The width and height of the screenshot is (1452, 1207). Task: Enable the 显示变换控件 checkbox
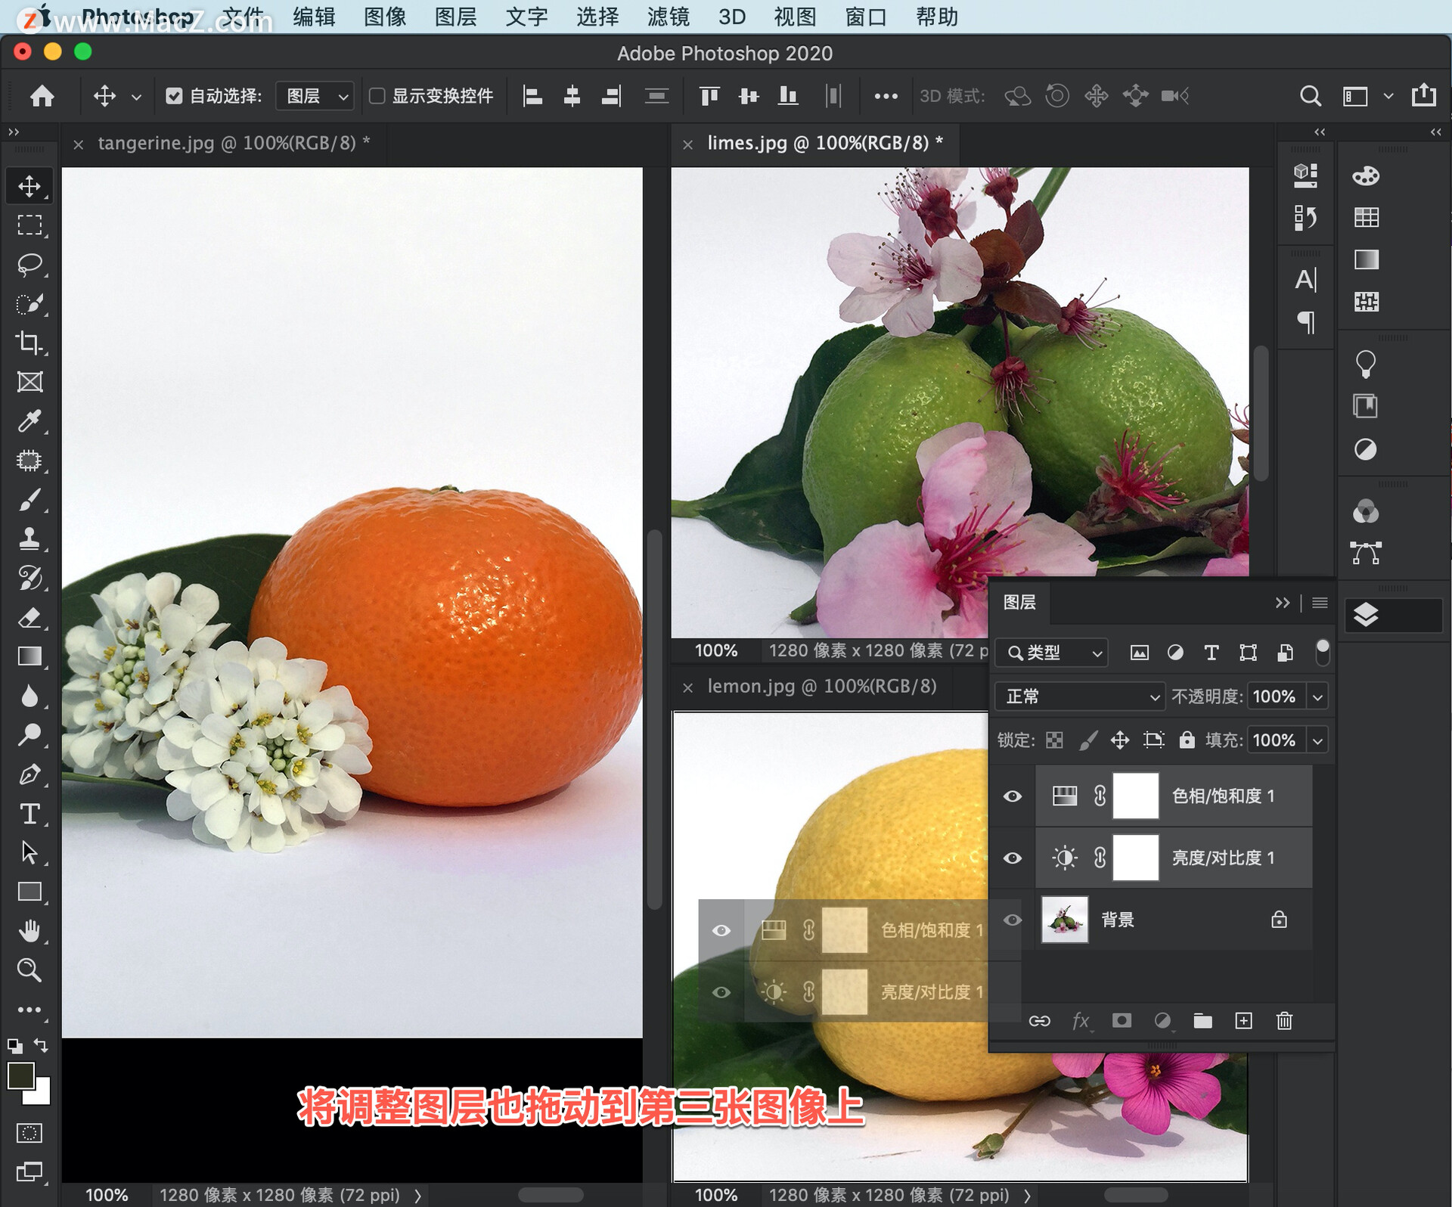point(377,96)
